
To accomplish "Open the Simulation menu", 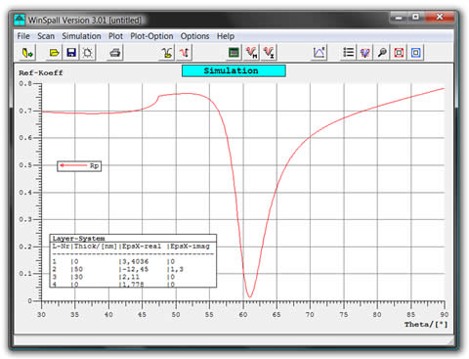I will coord(81,36).
